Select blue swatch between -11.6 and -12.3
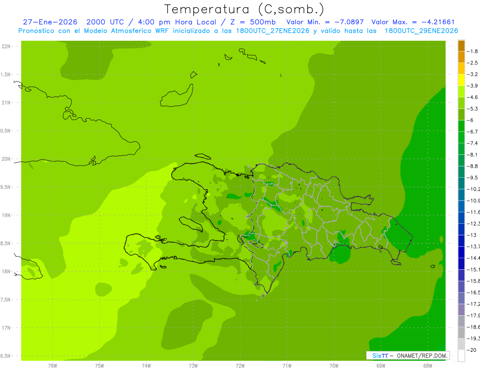This screenshot has height=371, width=480. [x=461, y=218]
